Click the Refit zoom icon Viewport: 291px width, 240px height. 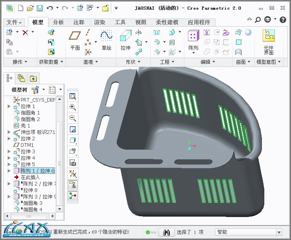(x=73, y=96)
